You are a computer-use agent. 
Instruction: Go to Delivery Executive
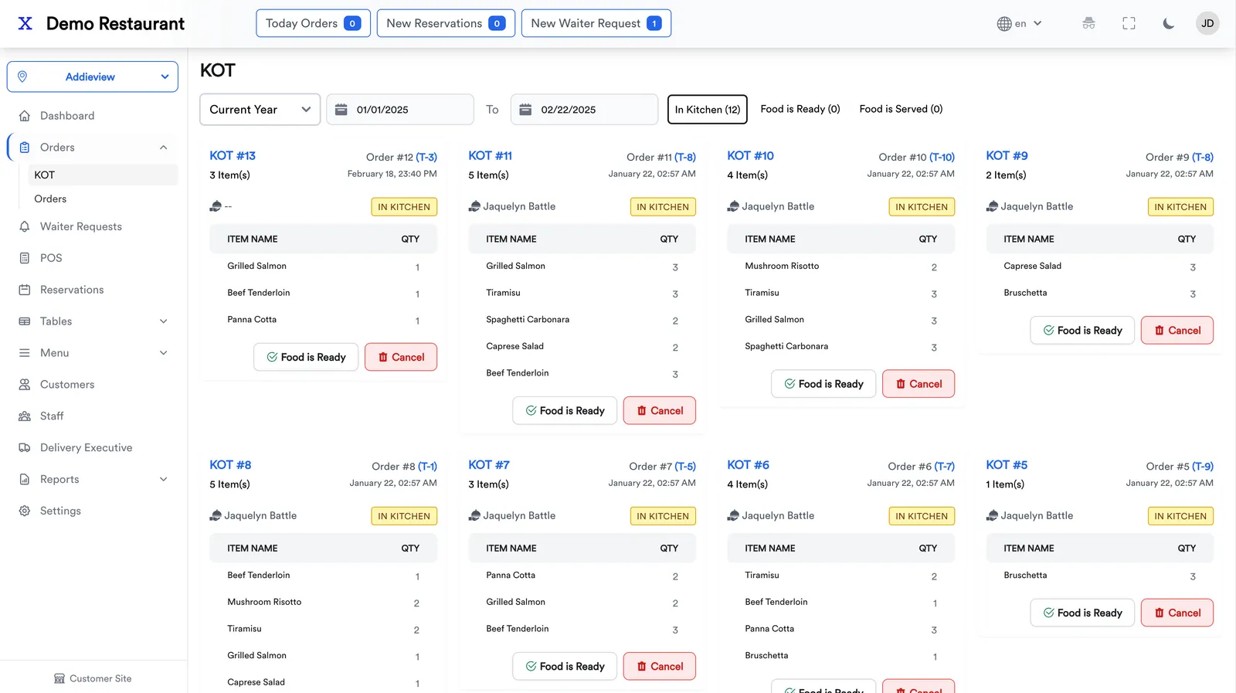coord(93,448)
